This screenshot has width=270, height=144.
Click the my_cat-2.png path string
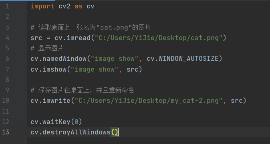click(149, 101)
